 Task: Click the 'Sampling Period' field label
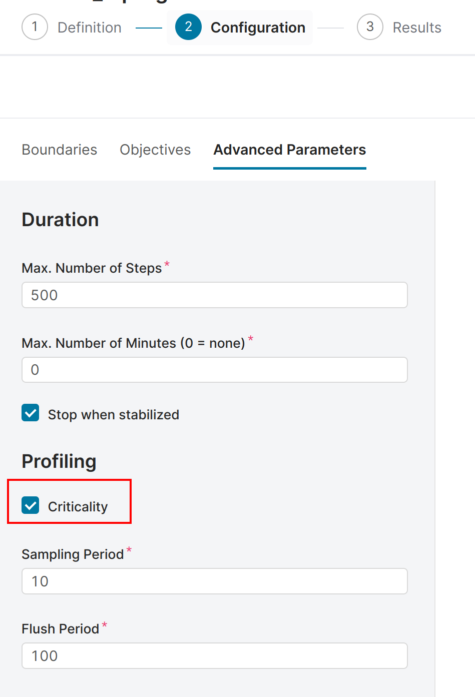[x=73, y=554]
